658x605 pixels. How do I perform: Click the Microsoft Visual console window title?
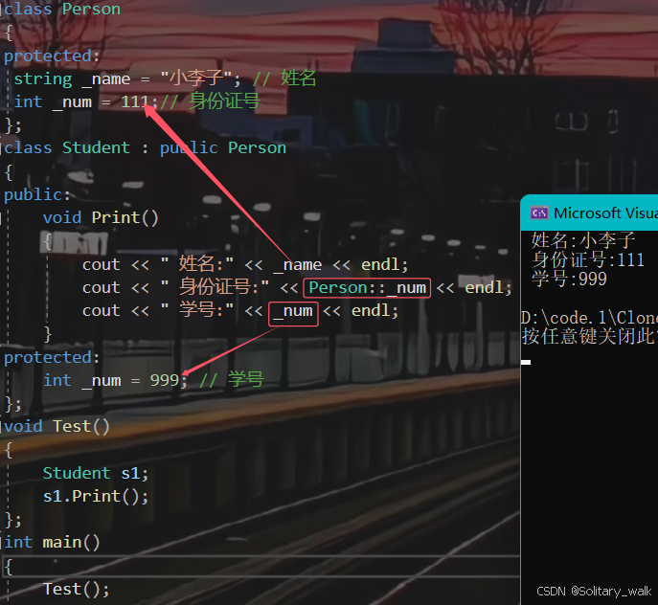(x=605, y=213)
